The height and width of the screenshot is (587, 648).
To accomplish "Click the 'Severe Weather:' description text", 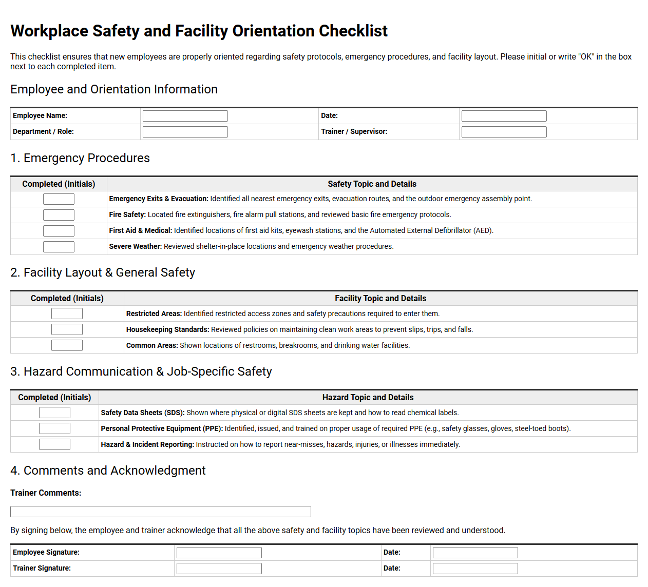I will click(251, 247).
